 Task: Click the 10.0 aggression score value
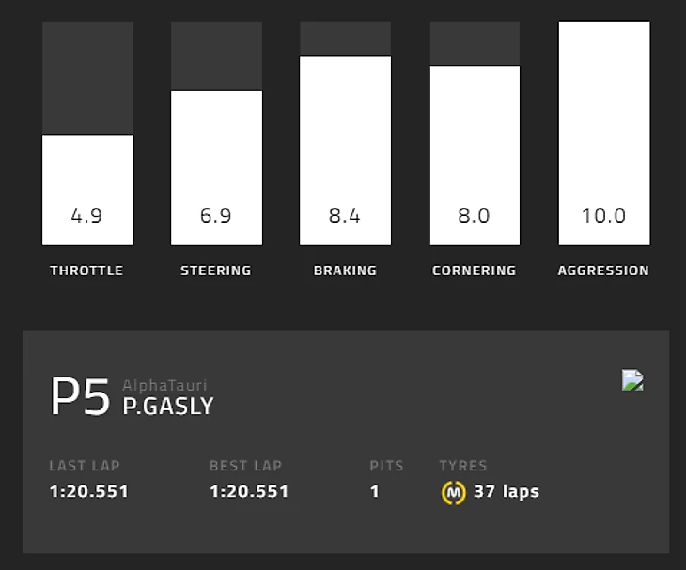(x=603, y=216)
